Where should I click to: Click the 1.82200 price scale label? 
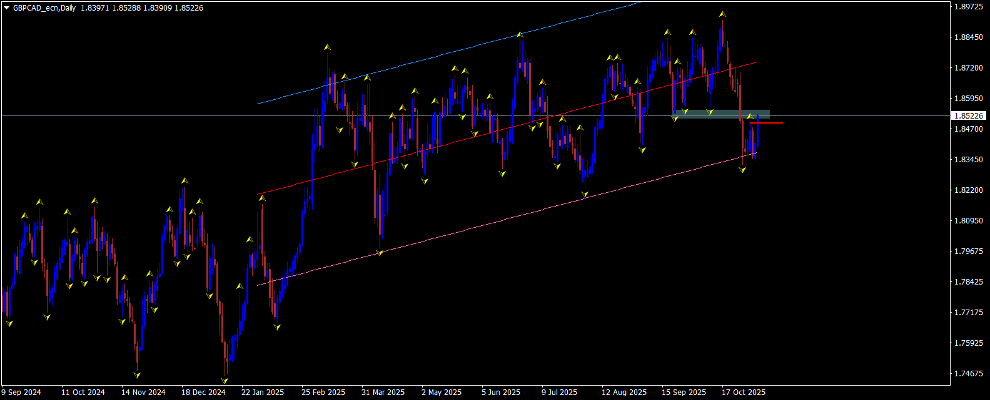coord(969,190)
